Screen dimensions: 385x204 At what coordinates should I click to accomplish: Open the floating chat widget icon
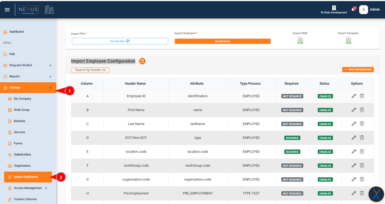pos(376,194)
